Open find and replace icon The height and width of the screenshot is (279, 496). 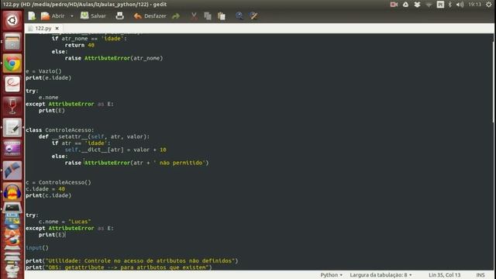(253, 15)
